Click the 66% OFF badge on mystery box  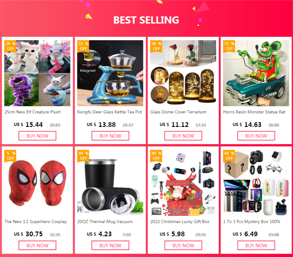[x=229, y=156]
